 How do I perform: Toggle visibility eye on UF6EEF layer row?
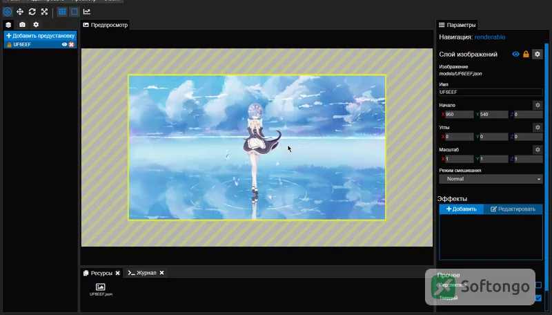(x=64, y=44)
